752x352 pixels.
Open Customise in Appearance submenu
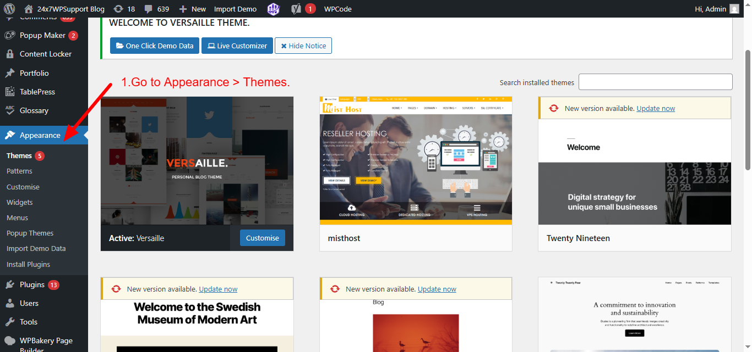click(x=23, y=187)
